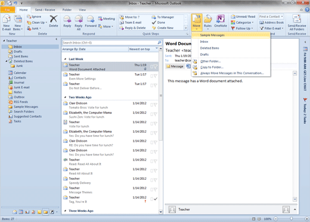The height and width of the screenshot is (222, 310).
Task: Click the zoom out minus button
Action: 275,219
